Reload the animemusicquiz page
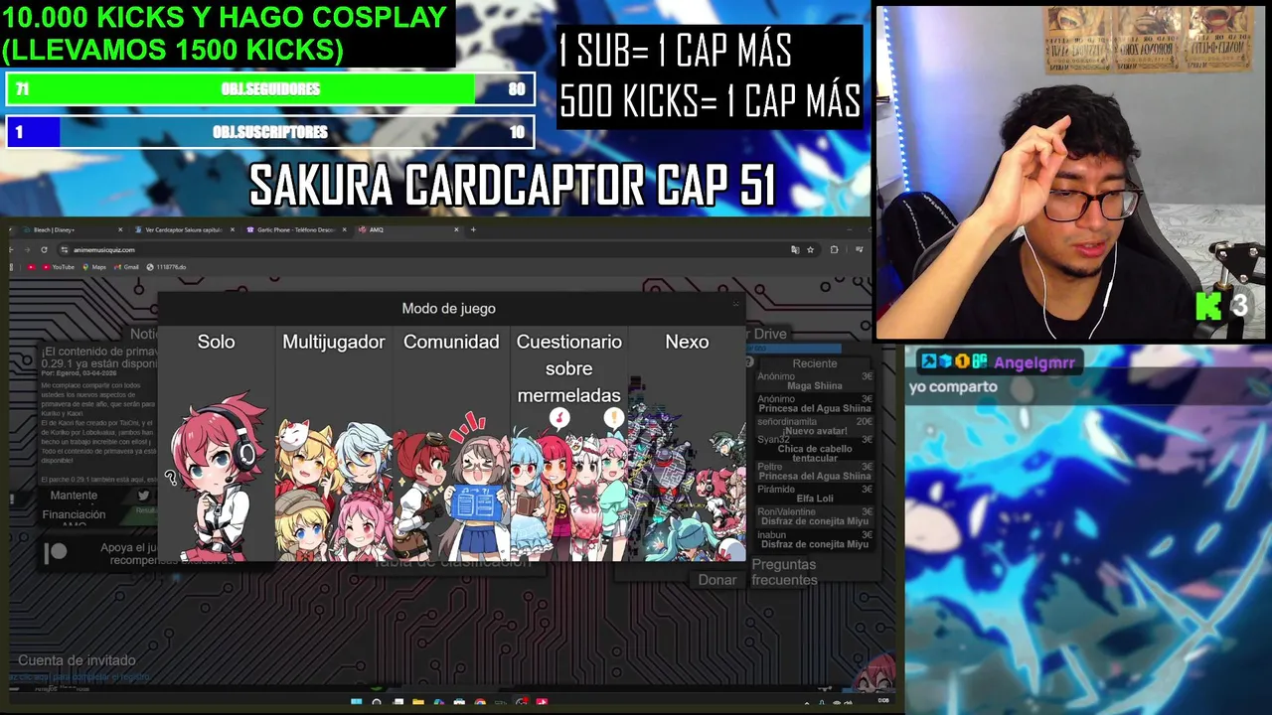1272x715 pixels. [x=44, y=249]
